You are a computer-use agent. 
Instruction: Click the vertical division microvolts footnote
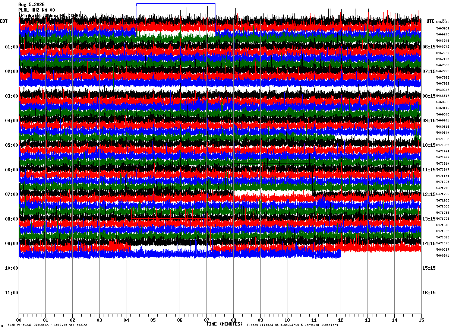[47, 325]
